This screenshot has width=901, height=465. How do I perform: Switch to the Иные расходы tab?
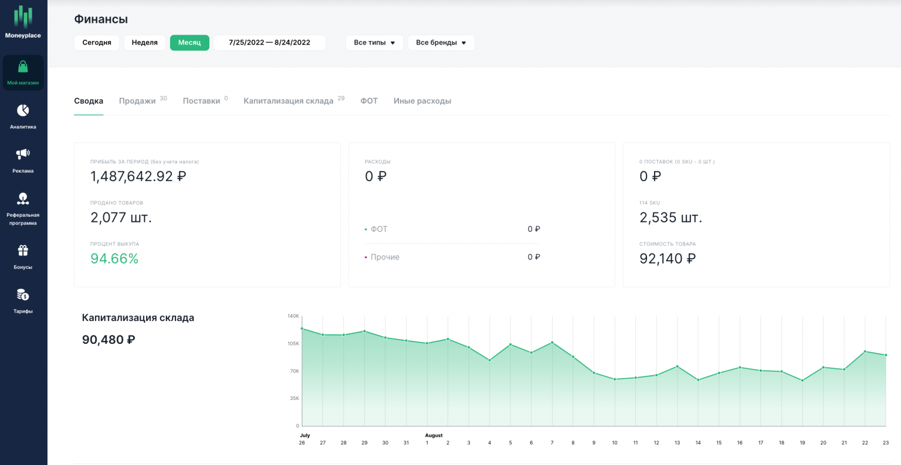422,101
